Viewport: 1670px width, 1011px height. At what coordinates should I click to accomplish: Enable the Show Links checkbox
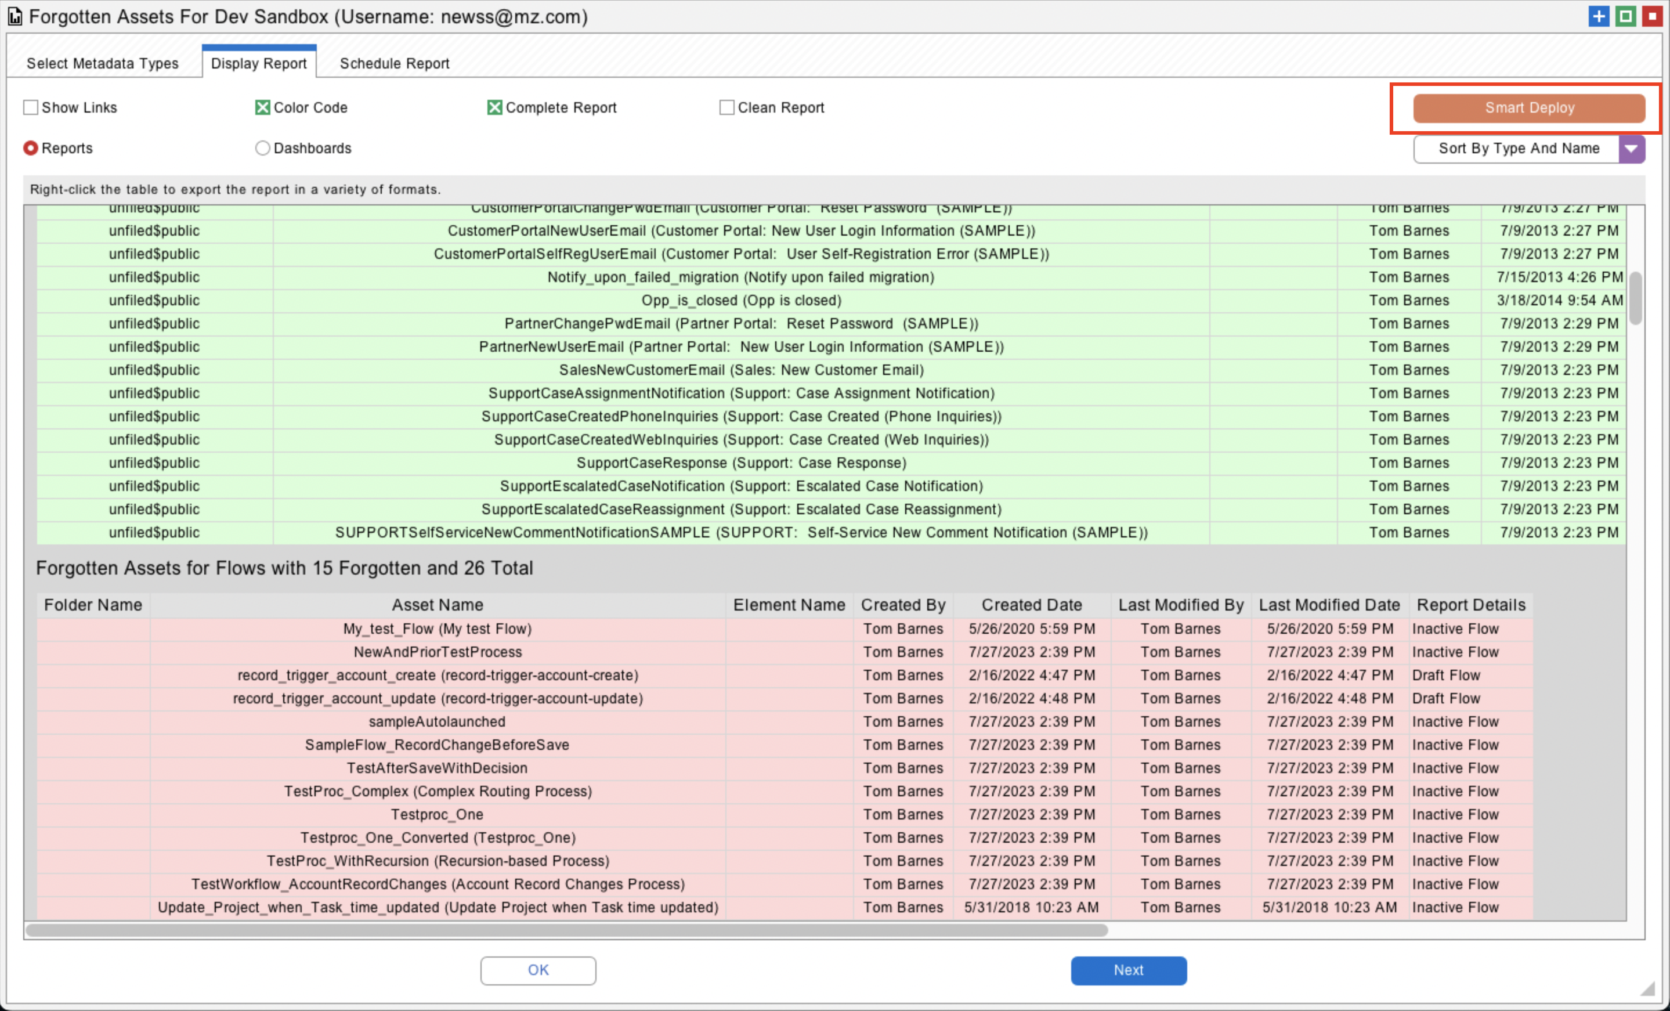click(x=31, y=107)
